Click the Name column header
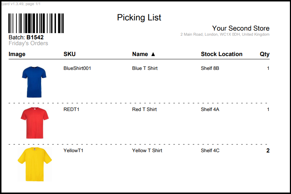Screen dimensions: 291x194 click(140, 54)
